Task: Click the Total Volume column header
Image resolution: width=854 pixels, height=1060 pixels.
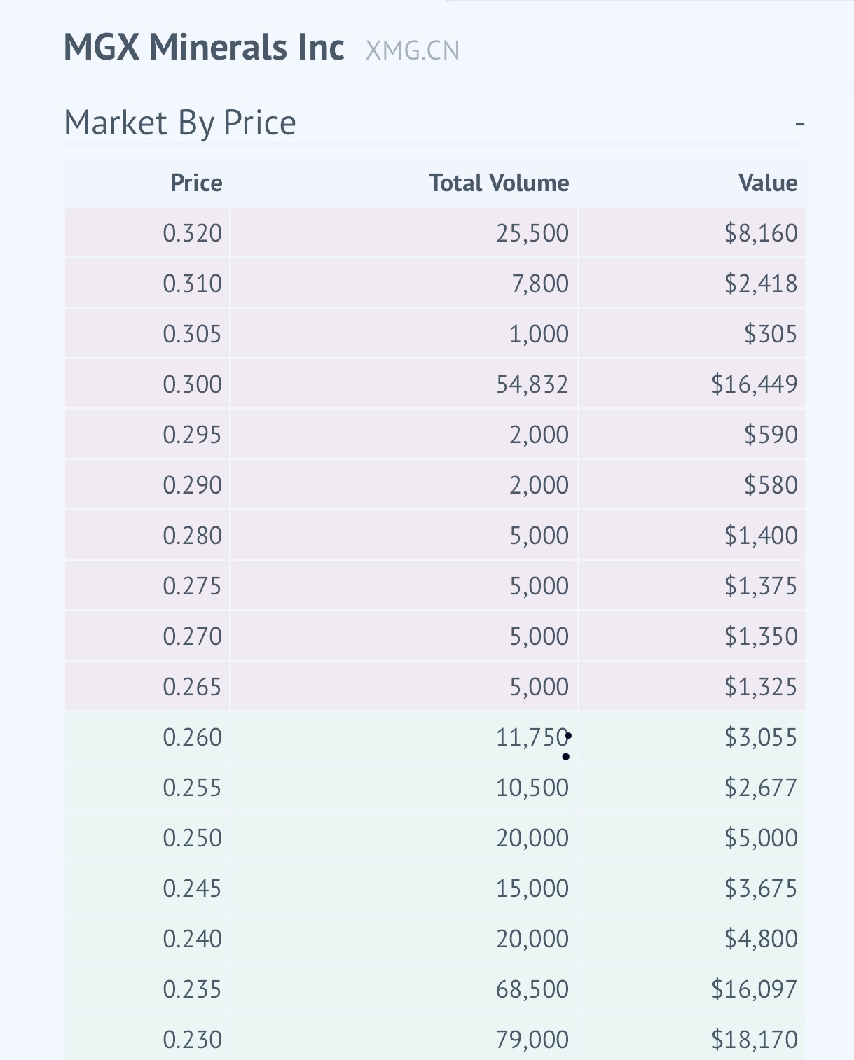Action: click(x=499, y=183)
